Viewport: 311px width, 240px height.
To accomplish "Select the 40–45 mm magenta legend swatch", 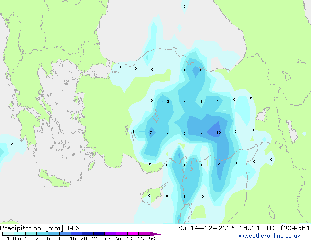I will point(133,234).
